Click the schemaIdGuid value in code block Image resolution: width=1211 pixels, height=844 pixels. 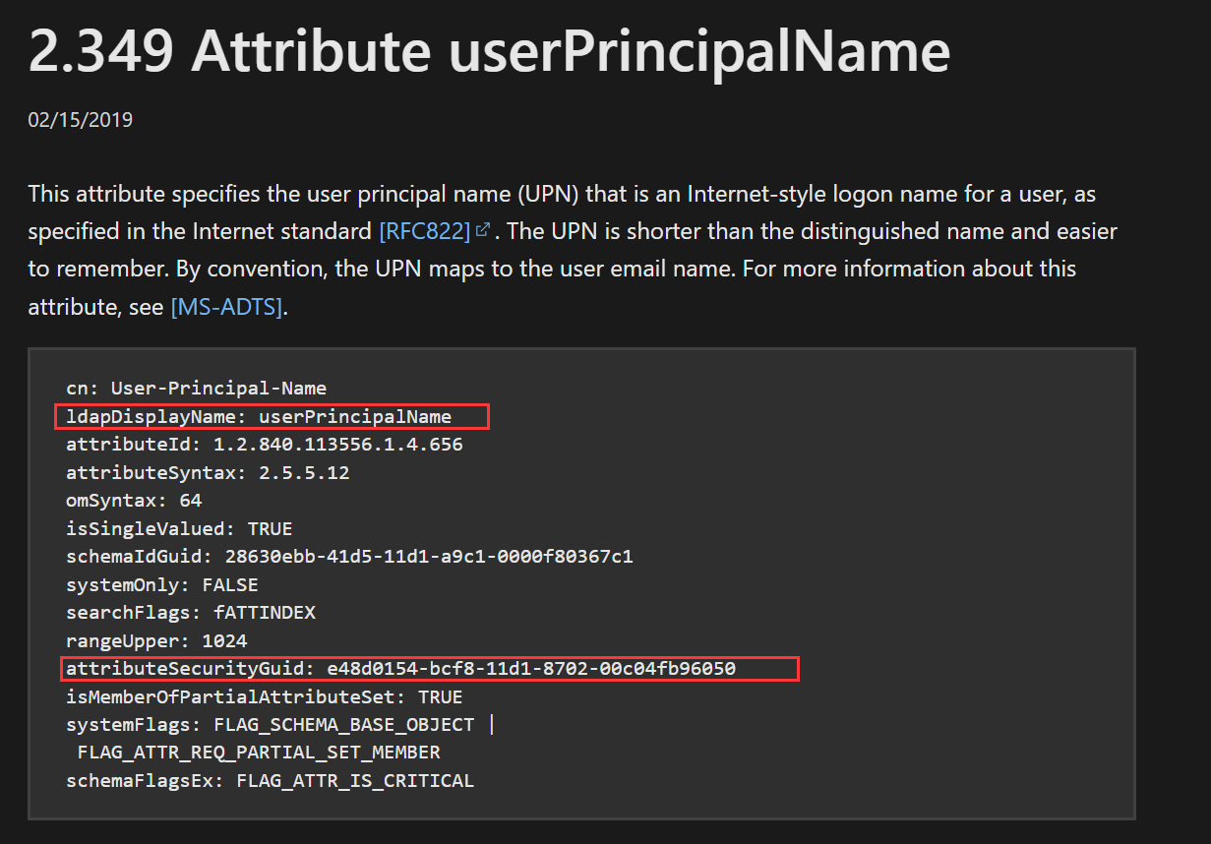(x=428, y=557)
